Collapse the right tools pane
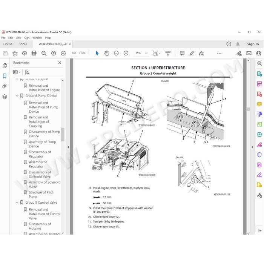The image size is (264, 264). 252,147
